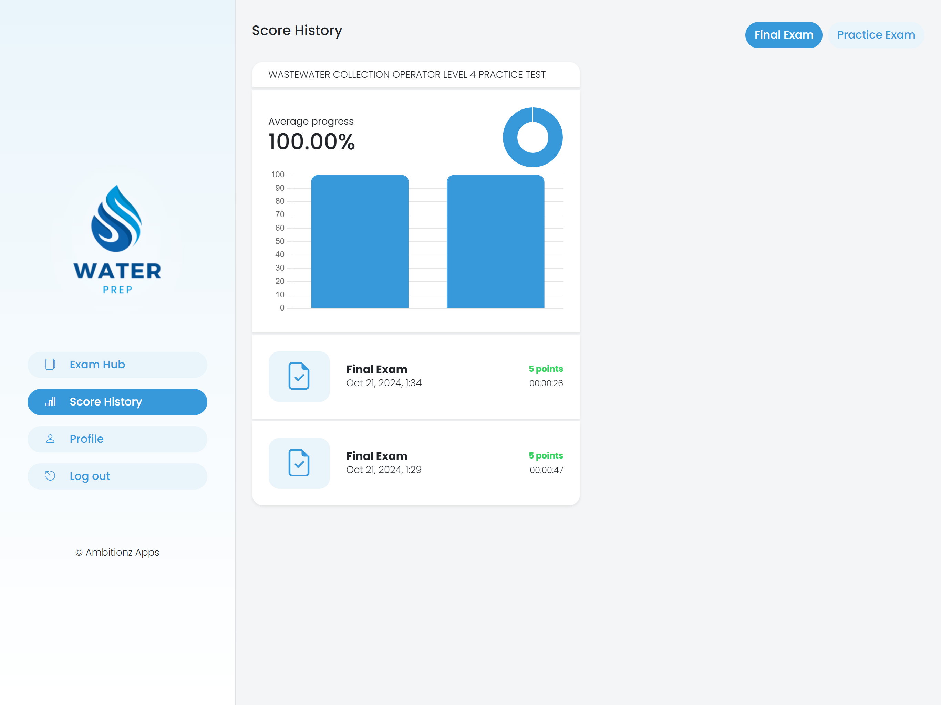Click the 5 points score for the 1:34 exam
The width and height of the screenshot is (941, 705).
point(546,369)
